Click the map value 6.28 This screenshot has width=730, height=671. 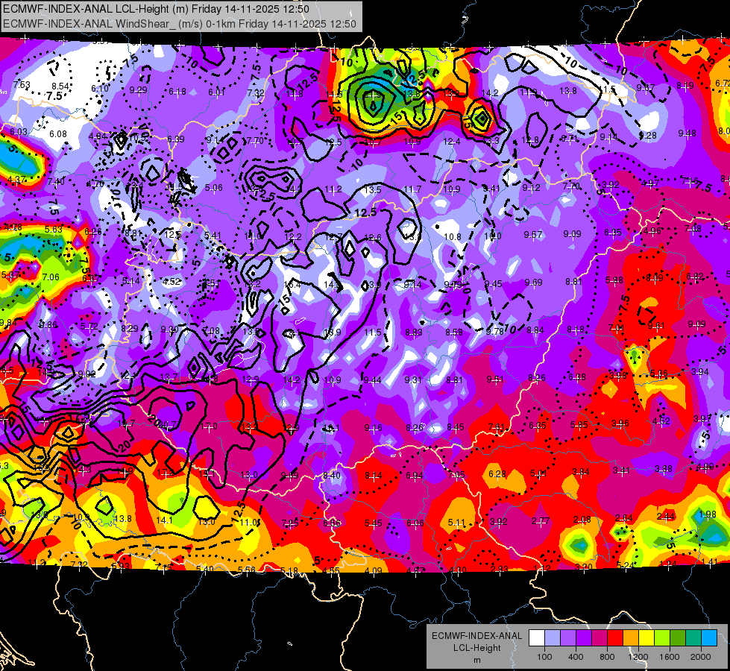[497, 473]
